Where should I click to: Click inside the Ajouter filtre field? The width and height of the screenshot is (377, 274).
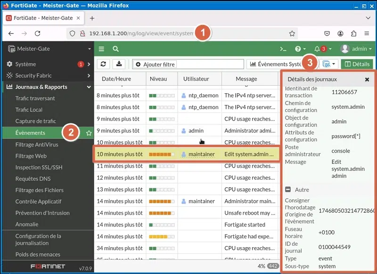(156, 64)
